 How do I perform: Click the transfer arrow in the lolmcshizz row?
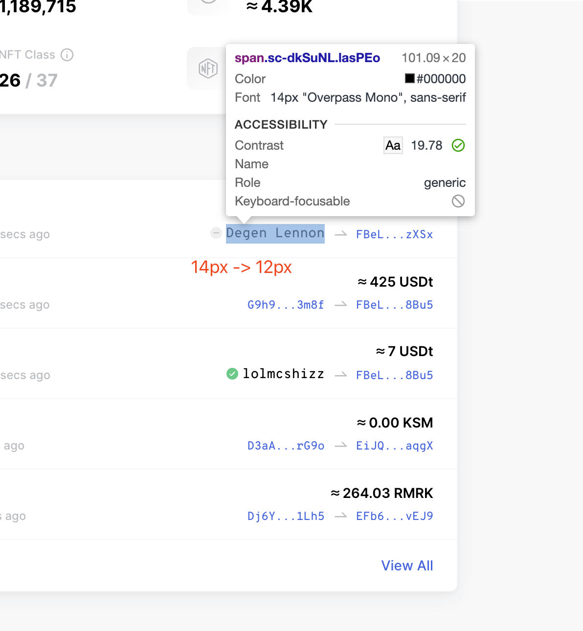341,375
